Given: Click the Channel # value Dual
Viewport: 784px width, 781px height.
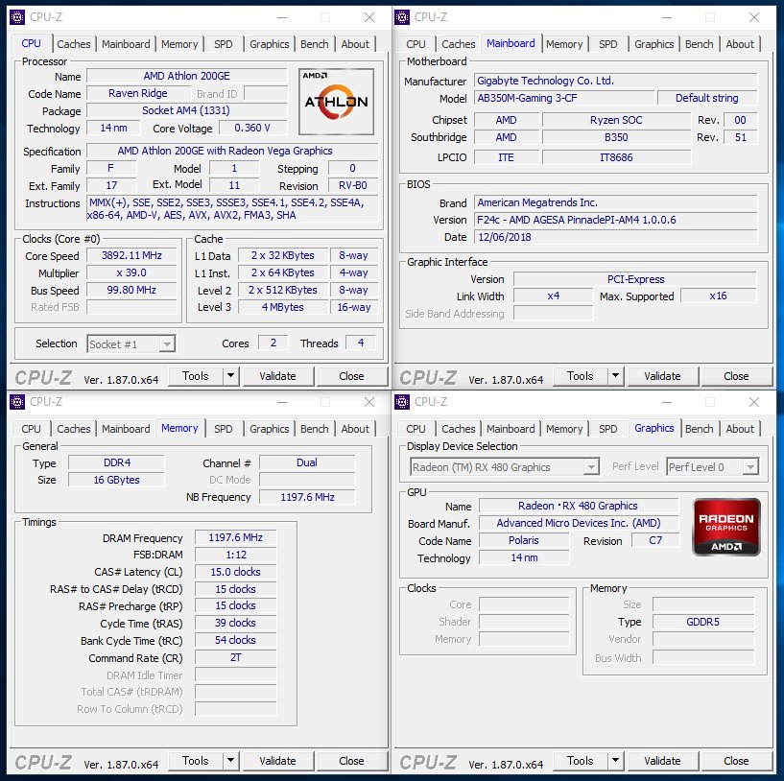Looking at the screenshot, I should coord(307,462).
